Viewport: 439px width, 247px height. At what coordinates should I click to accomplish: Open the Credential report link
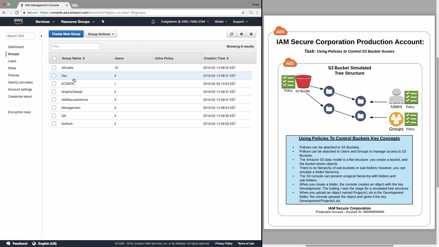point(20,97)
